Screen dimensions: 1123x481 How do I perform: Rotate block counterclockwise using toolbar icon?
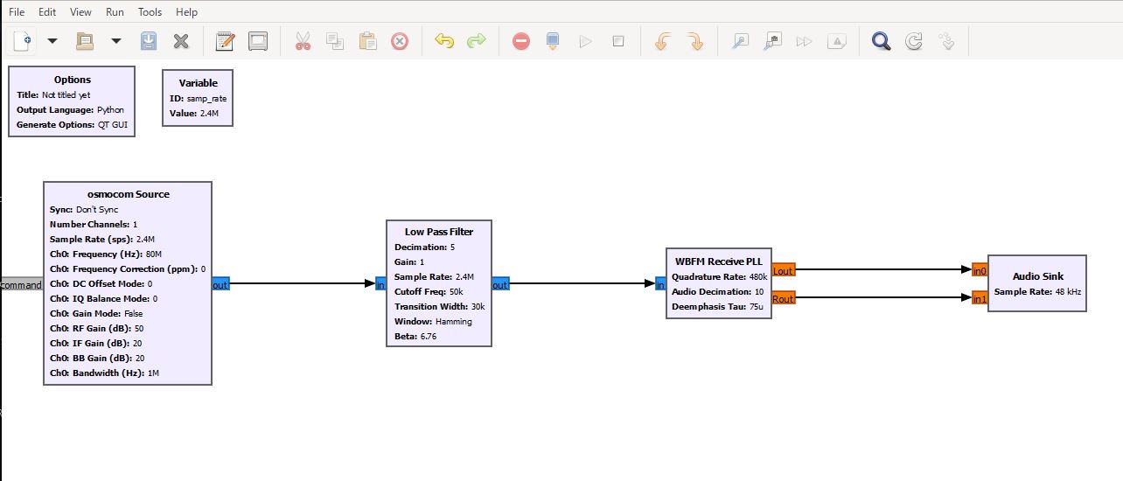click(663, 41)
